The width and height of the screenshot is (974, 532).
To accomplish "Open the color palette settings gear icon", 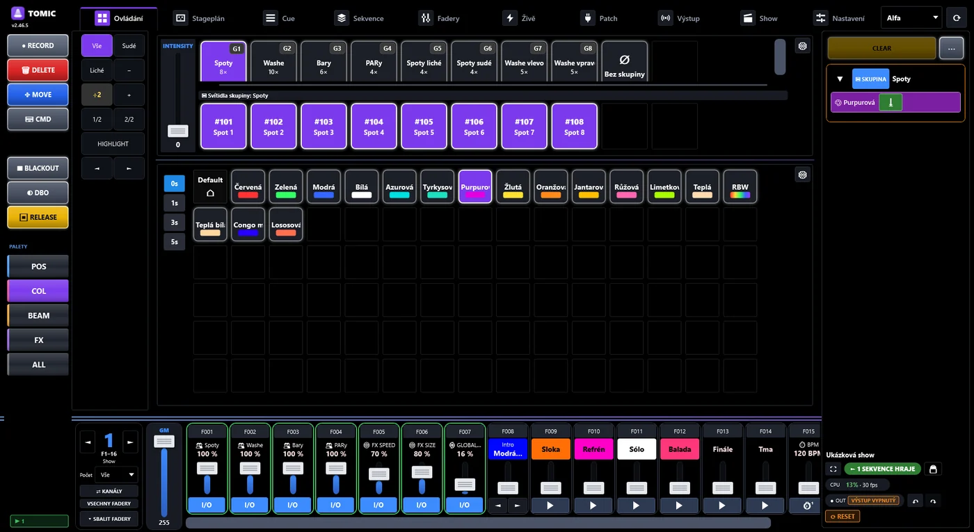I will 802,175.
